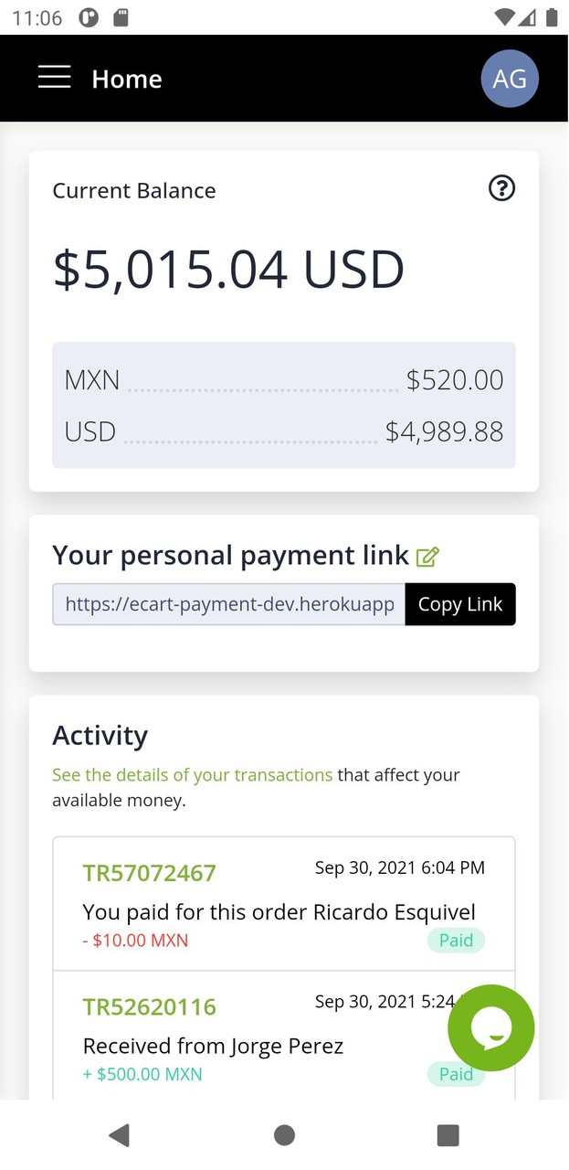
Task: Click the Current Balance help icon
Action: (x=501, y=188)
